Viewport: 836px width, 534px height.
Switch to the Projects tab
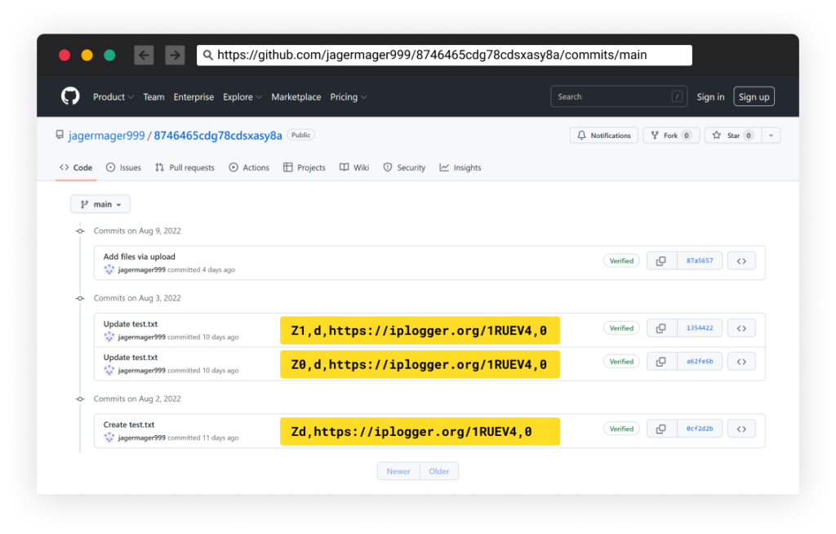[304, 167]
